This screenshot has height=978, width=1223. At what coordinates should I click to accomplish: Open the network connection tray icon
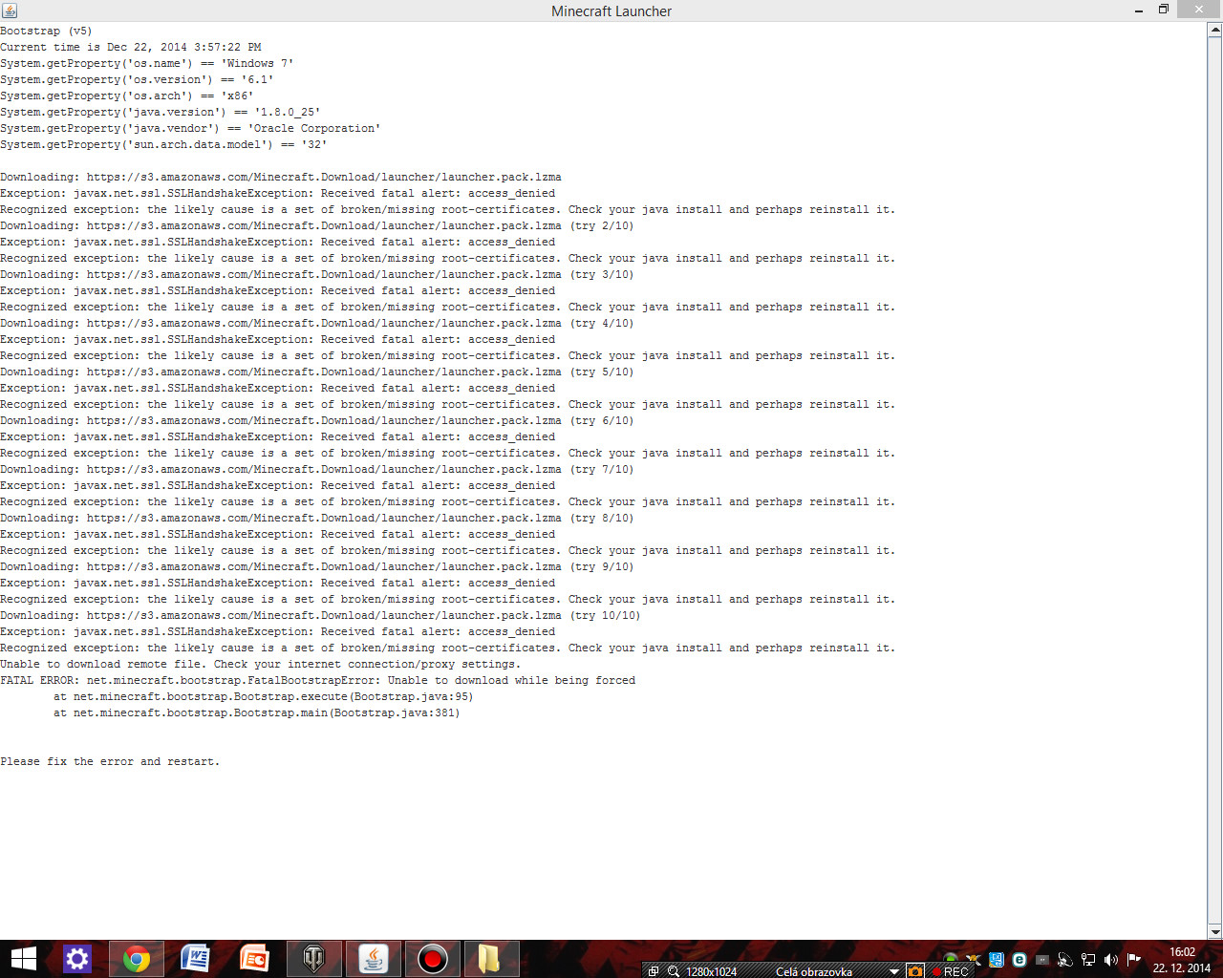[x=1088, y=960]
